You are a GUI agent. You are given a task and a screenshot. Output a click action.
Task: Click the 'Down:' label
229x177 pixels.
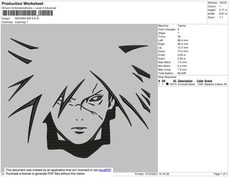162,51
